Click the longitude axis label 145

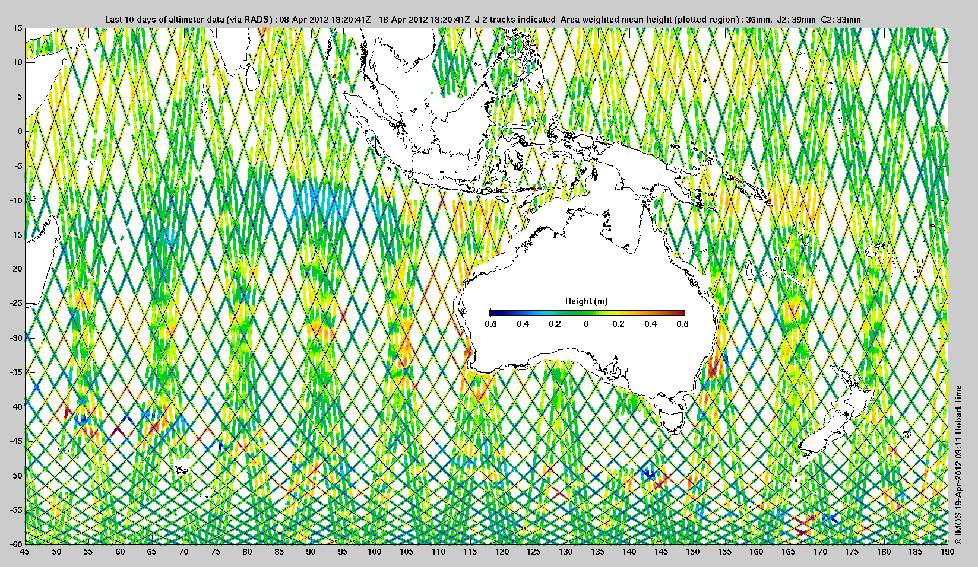pyautogui.click(x=661, y=552)
